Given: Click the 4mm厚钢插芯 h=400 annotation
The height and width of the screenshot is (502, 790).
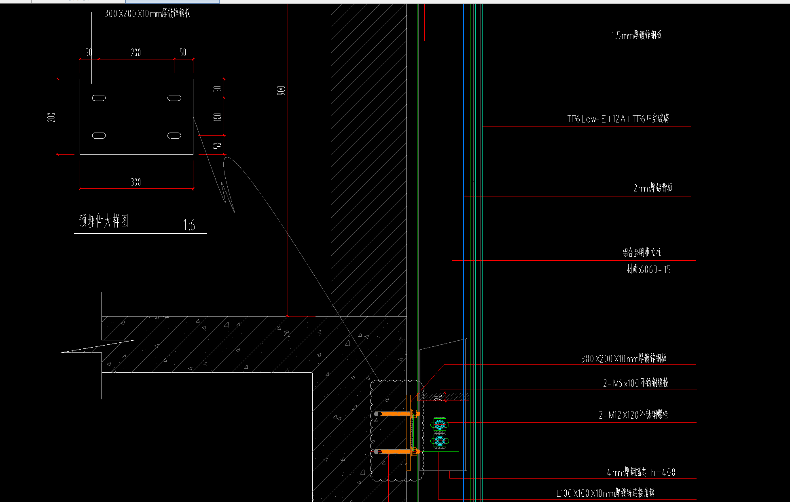Looking at the screenshot, I should tap(641, 472).
